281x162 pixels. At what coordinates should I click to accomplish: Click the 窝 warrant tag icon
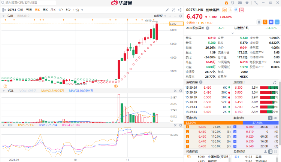(242, 10)
